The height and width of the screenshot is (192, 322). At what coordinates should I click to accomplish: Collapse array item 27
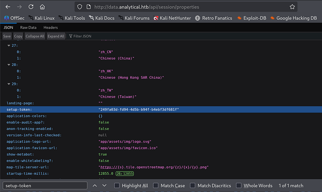9,45
